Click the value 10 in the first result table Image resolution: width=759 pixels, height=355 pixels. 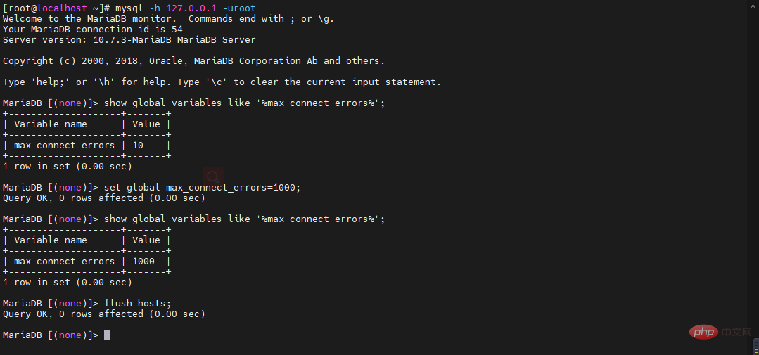[x=138, y=145]
